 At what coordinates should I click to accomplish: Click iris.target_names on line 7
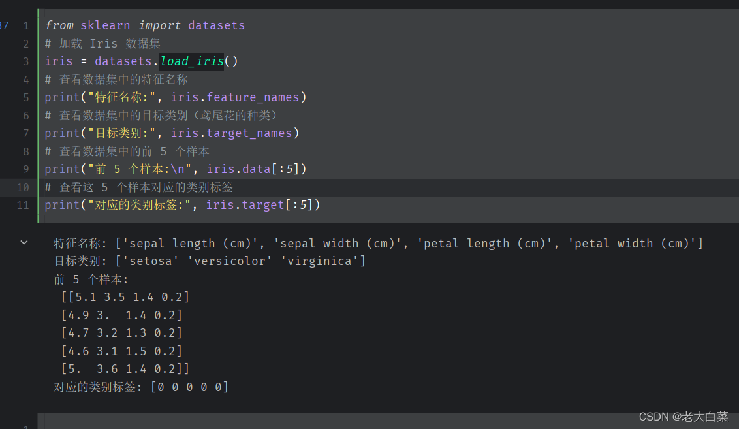pyautogui.click(x=231, y=133)
